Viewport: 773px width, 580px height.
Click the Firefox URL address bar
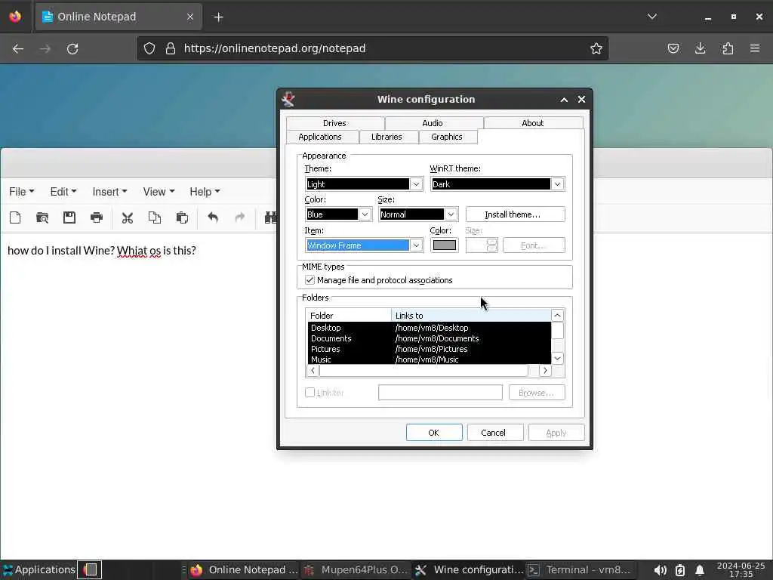tap(373, 48)
